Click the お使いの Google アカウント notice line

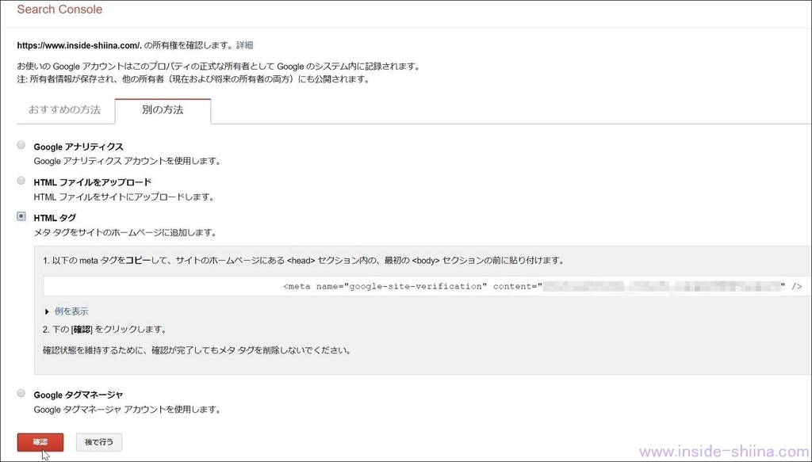(218, 67)
